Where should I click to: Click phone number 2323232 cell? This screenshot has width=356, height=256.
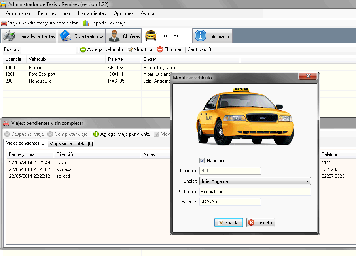point(330,169)
